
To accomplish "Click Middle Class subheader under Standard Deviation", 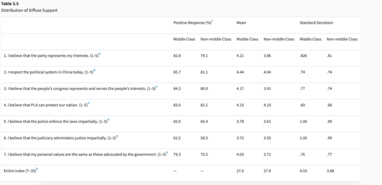I will [x=310, y=39].
